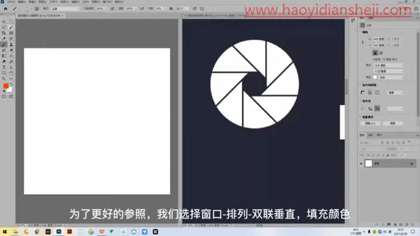Open the Window menu
This screenshot has width=420, height=236.
108,2
